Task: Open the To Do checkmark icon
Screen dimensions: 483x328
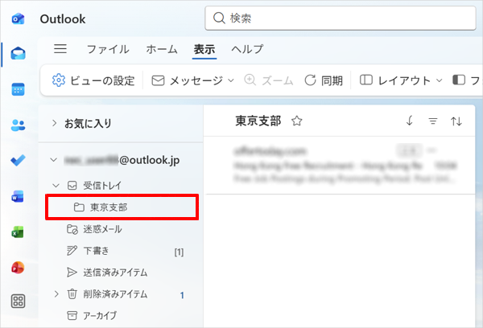Action: pos(18,161)
